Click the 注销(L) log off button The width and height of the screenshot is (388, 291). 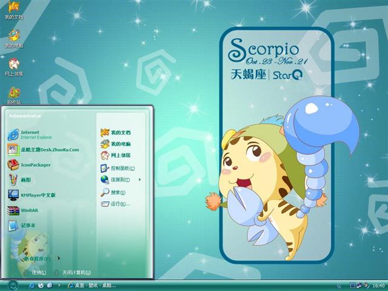click(35, 272)
